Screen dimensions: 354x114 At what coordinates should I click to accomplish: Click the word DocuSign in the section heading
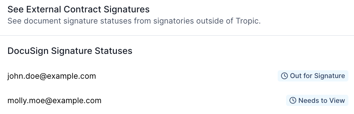(x=28, y=51)
